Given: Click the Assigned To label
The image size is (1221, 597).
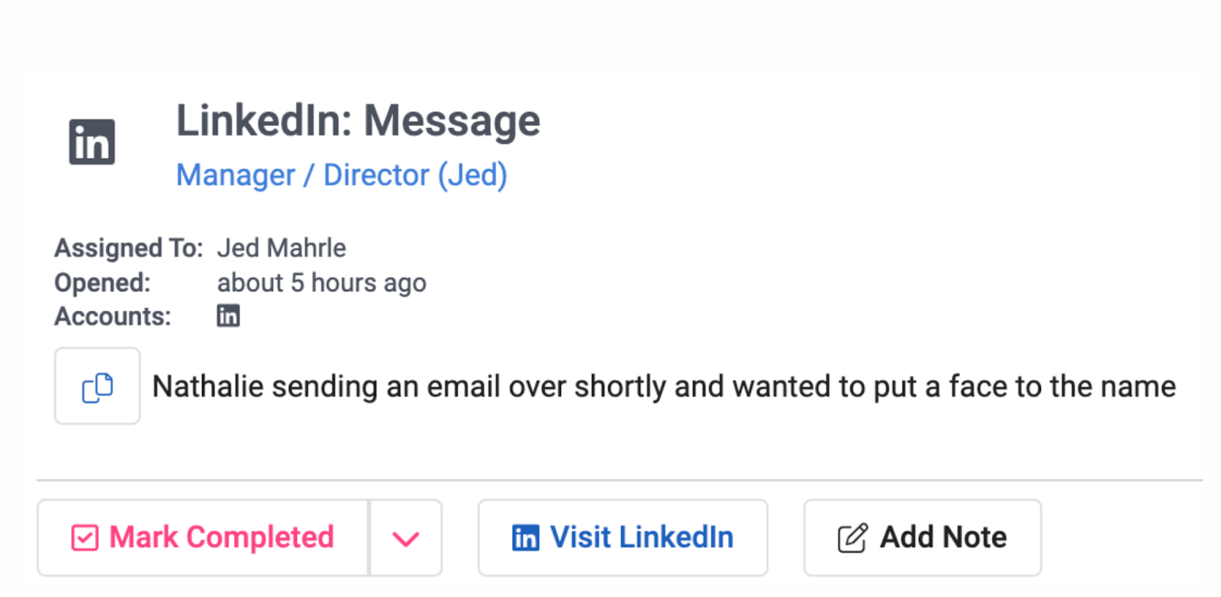Looking at the screenshot, I should pyautogui.click(x=127, y=247).
